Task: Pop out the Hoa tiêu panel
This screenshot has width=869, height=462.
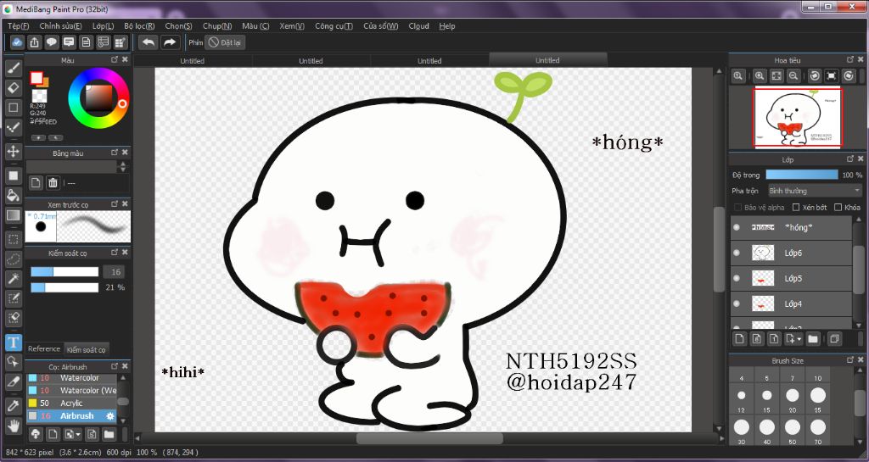Action: coord(850,59)
